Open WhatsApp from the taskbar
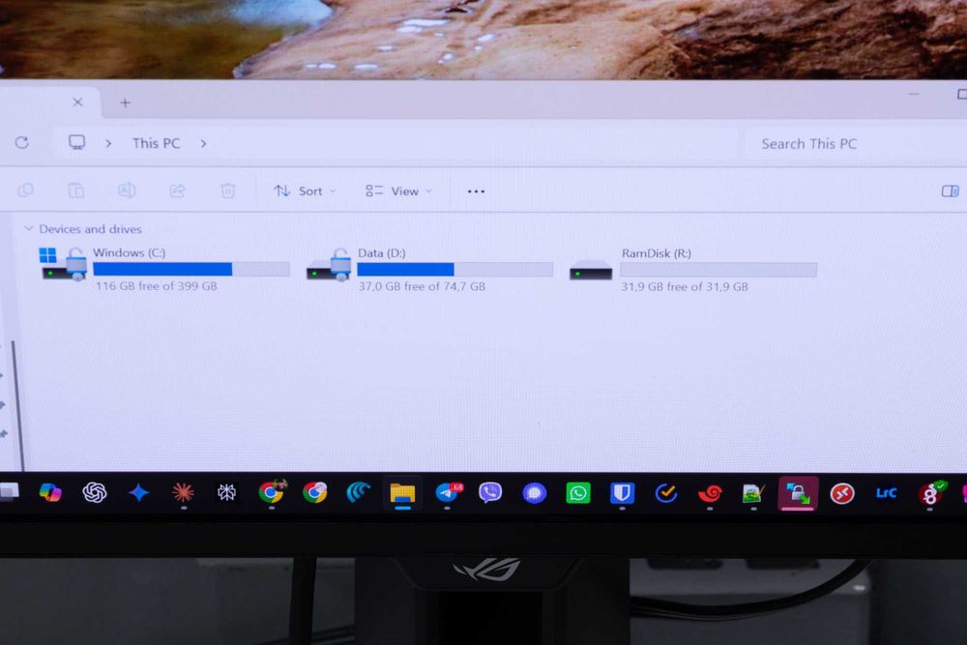Image resolution: width=967 pixels, height=645 pixels. click(578, 492)
